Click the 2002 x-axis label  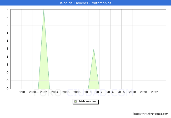pyautogui.click(x=43, y=92)
